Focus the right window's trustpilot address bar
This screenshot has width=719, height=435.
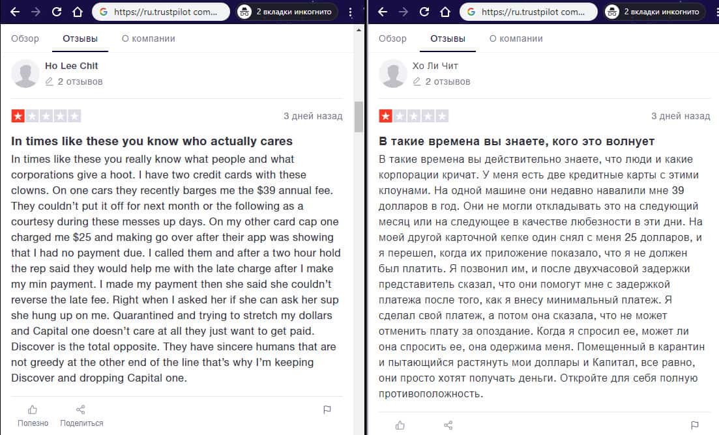[528, 12]
